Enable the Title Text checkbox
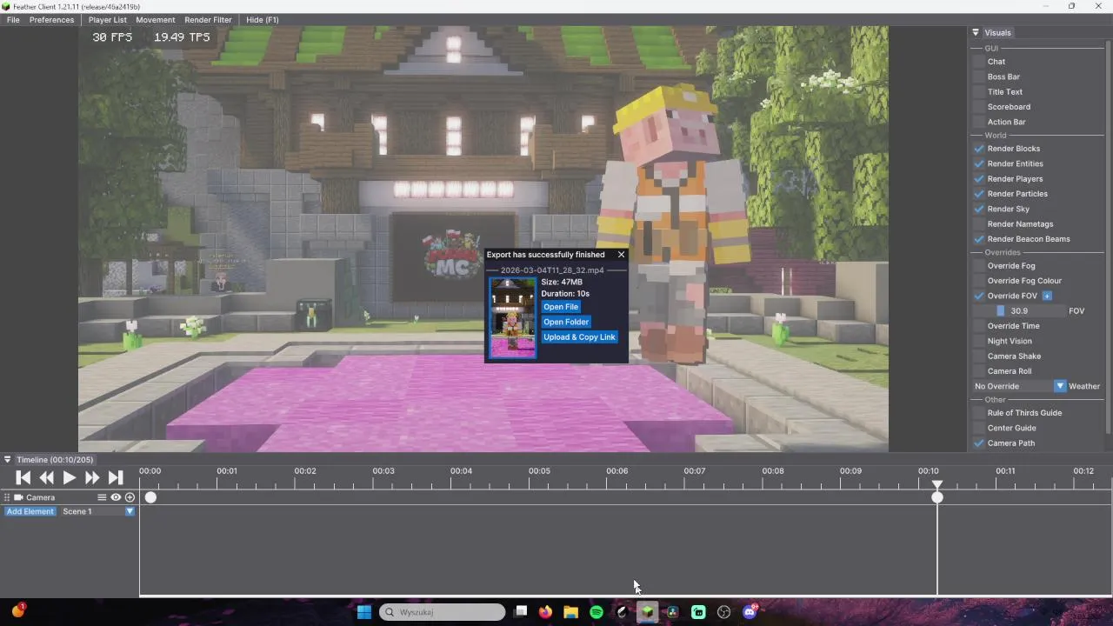The height and width of the screenshot is (626, 1113). 979,91
